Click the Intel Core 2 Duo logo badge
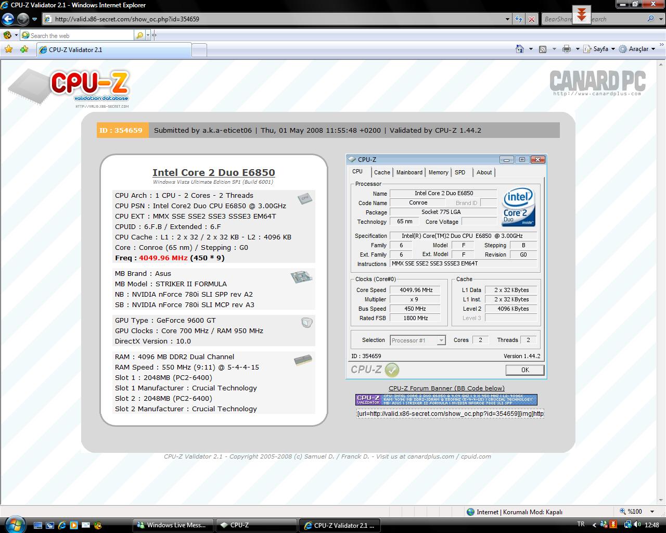The width and height of the screenshot is (666, 533). (518, 207)
